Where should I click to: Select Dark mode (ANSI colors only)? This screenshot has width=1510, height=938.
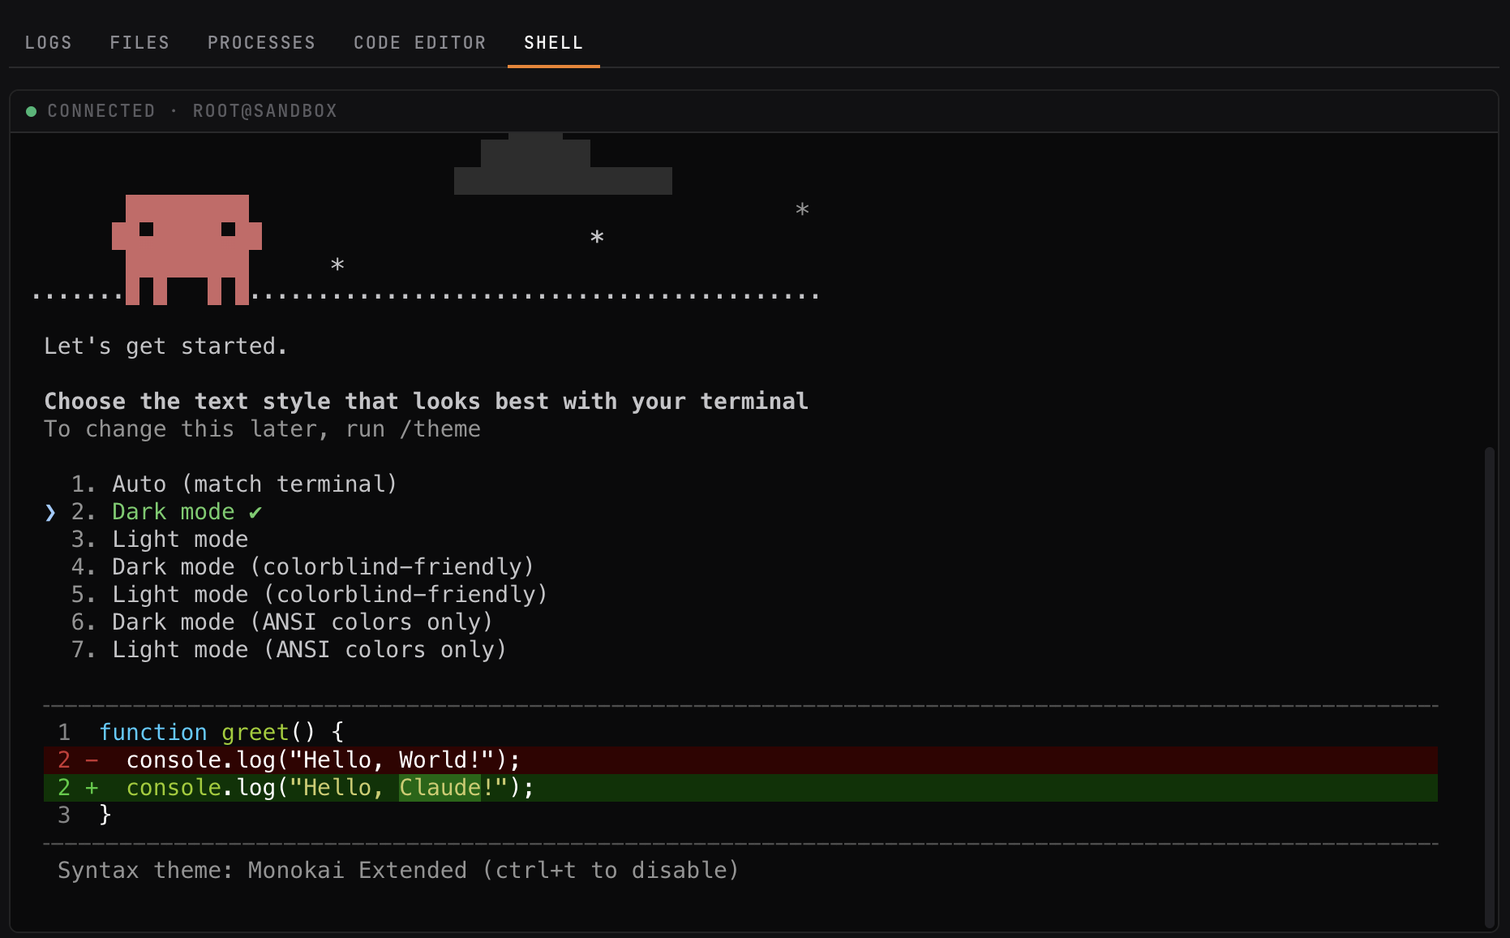[282, 622]
